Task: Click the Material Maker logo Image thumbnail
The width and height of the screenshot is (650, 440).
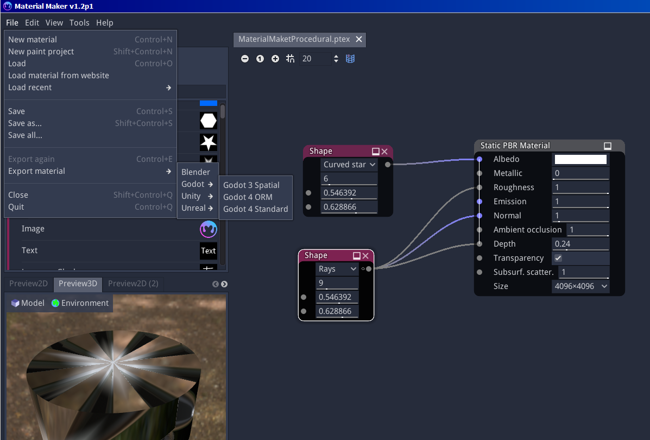Action: (208, 229)
